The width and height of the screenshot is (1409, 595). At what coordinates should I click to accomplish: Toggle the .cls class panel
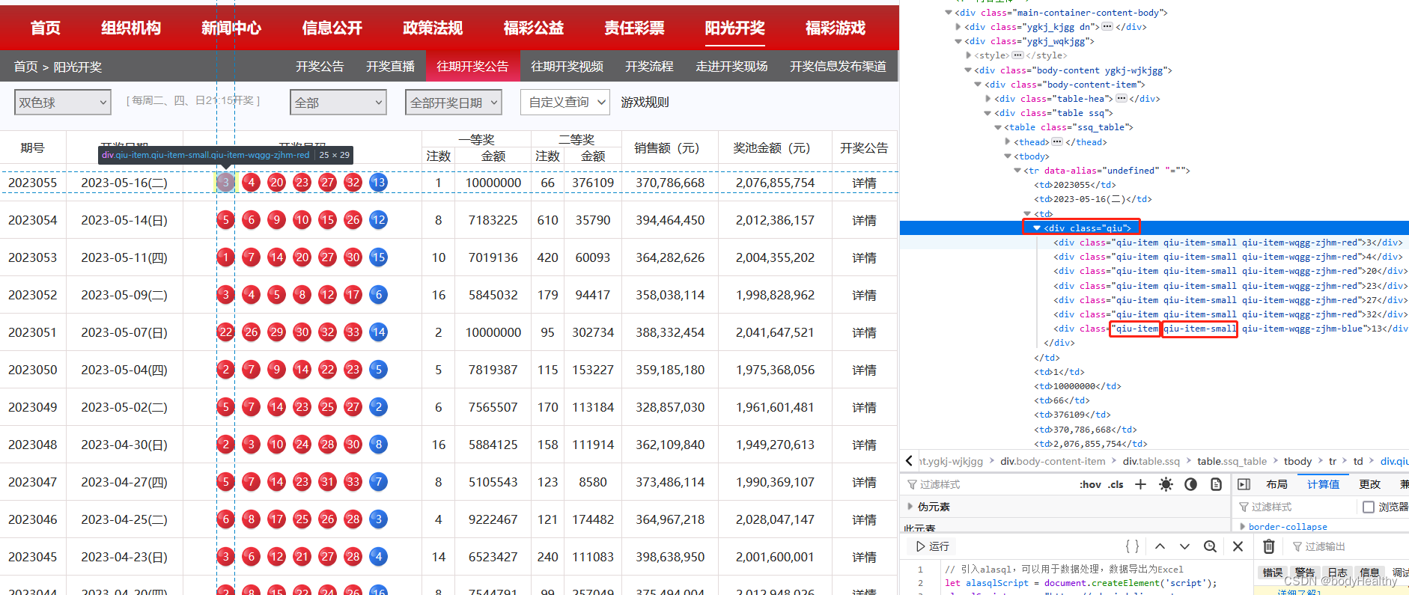(1116, 485)
